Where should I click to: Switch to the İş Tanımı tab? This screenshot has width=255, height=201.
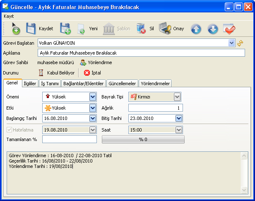click(x=50, y=83)
